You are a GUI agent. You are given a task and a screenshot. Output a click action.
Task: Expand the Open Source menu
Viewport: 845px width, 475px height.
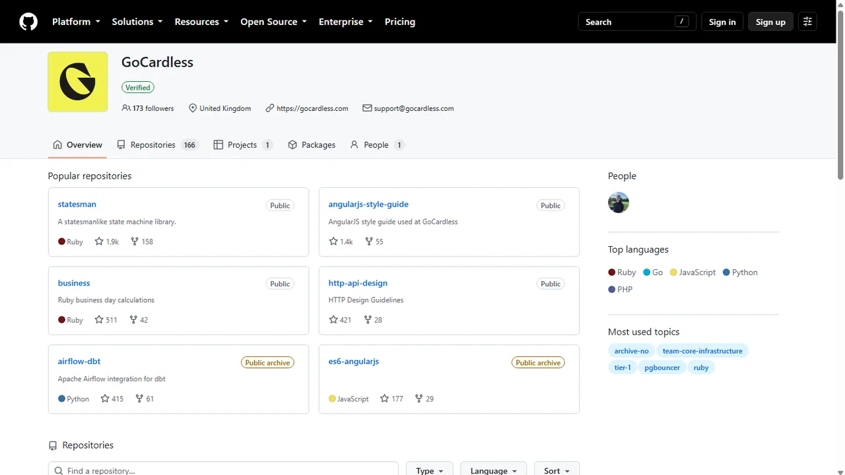coord(273,22)
